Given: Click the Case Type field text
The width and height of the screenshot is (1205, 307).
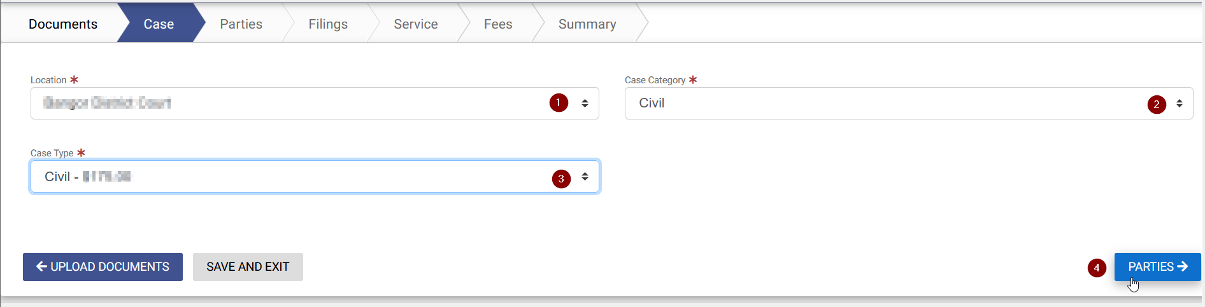Looking at the screenshot, I should pos(88,177).
